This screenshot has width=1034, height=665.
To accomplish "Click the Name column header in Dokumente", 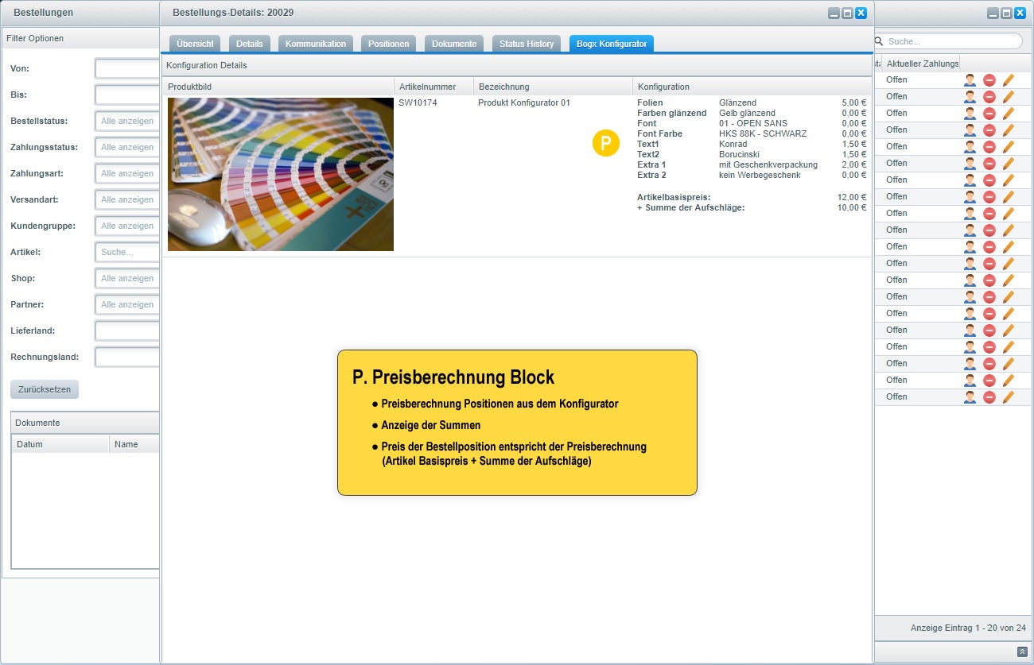I will [x=134, y=444].
